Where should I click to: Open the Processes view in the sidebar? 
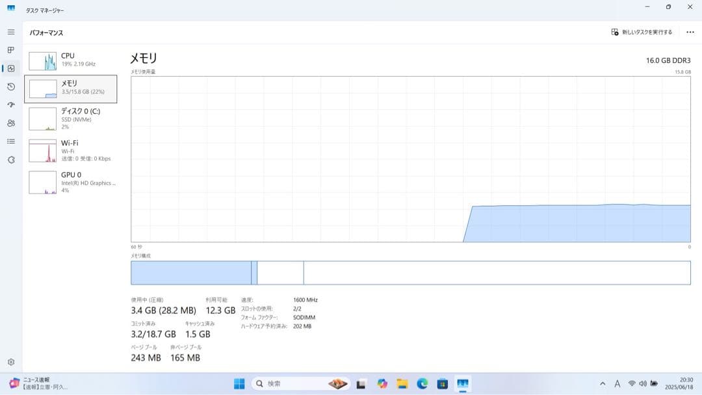10,49
